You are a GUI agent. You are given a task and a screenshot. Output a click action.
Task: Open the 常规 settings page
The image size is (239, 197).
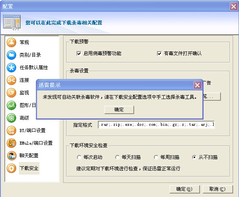coord(24,42)
